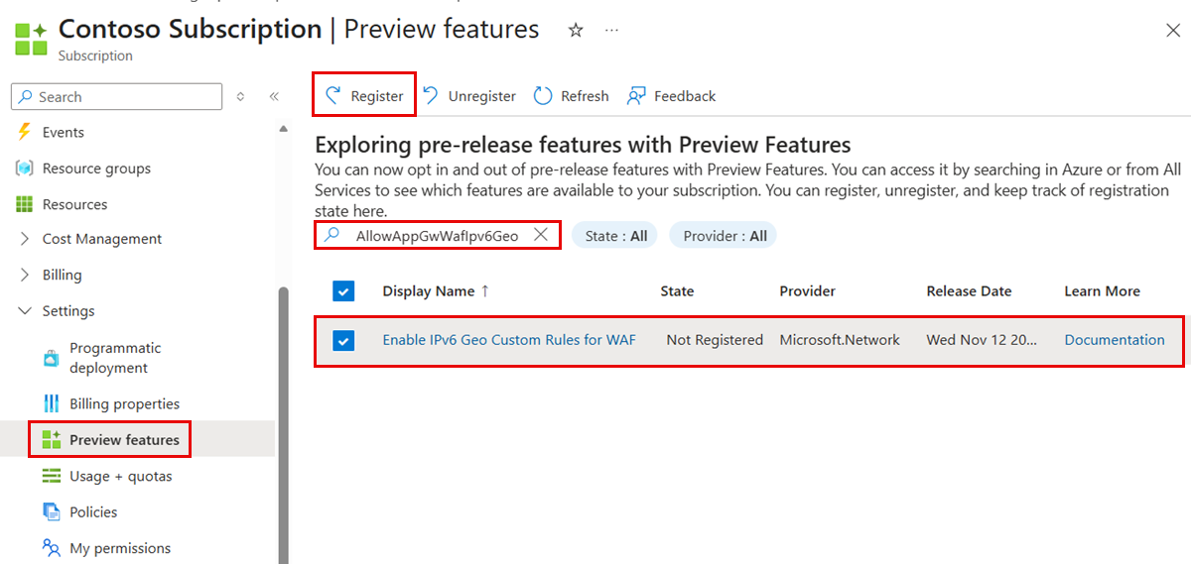
Task: Open the Provider : All filter
Action: [723, 236]
